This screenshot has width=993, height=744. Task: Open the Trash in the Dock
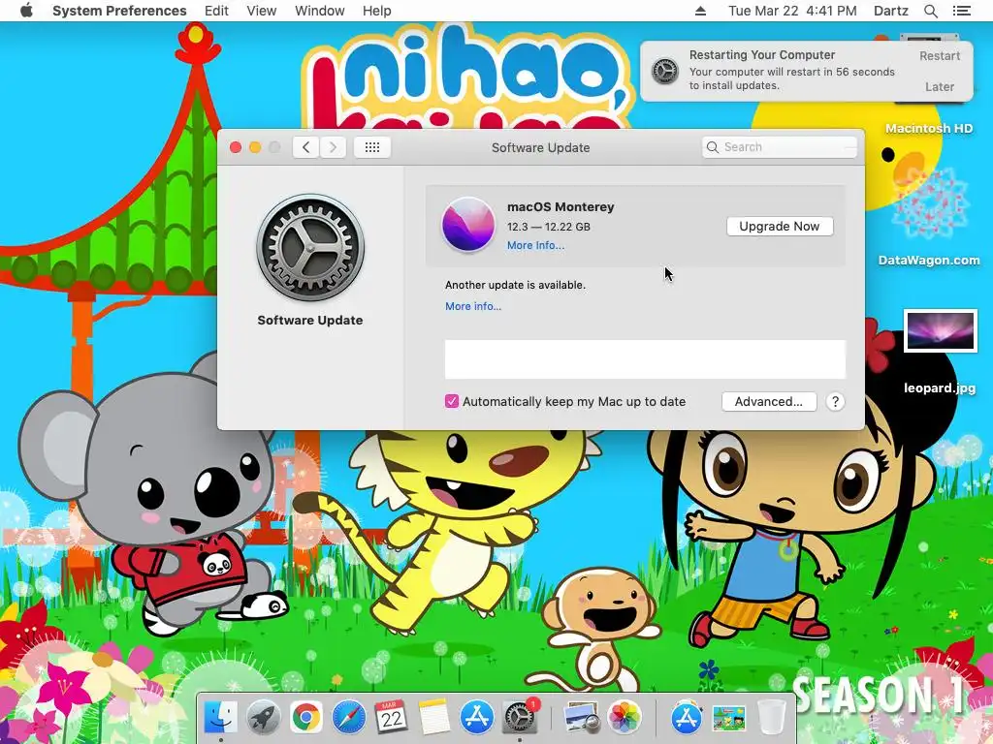click(x=771, y=718)
